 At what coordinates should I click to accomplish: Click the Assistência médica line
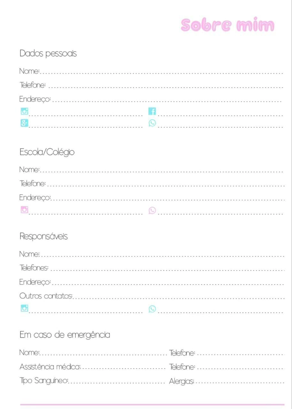pos(93,367)
